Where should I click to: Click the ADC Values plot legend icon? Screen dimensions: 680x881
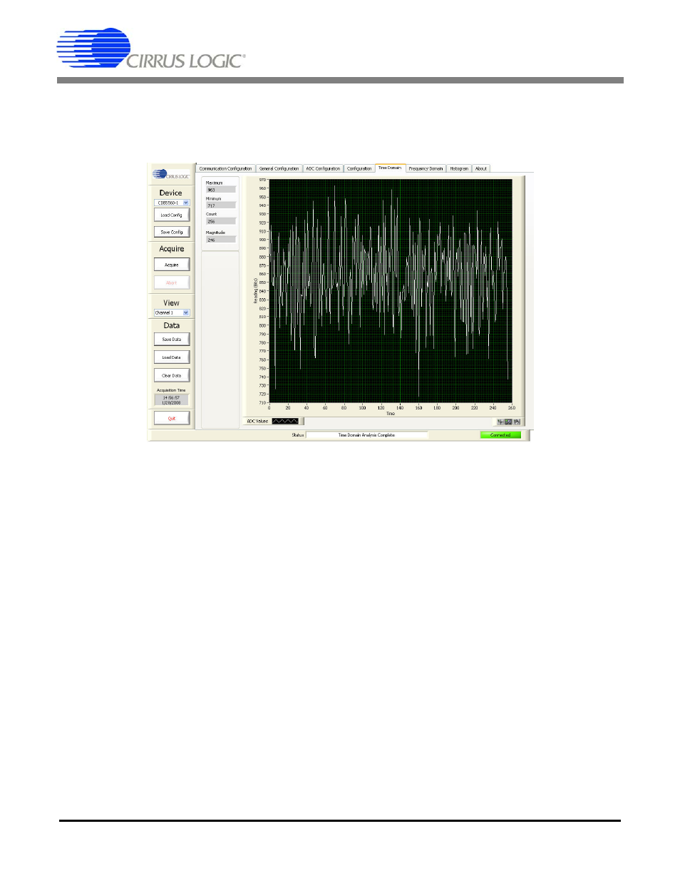285,422
